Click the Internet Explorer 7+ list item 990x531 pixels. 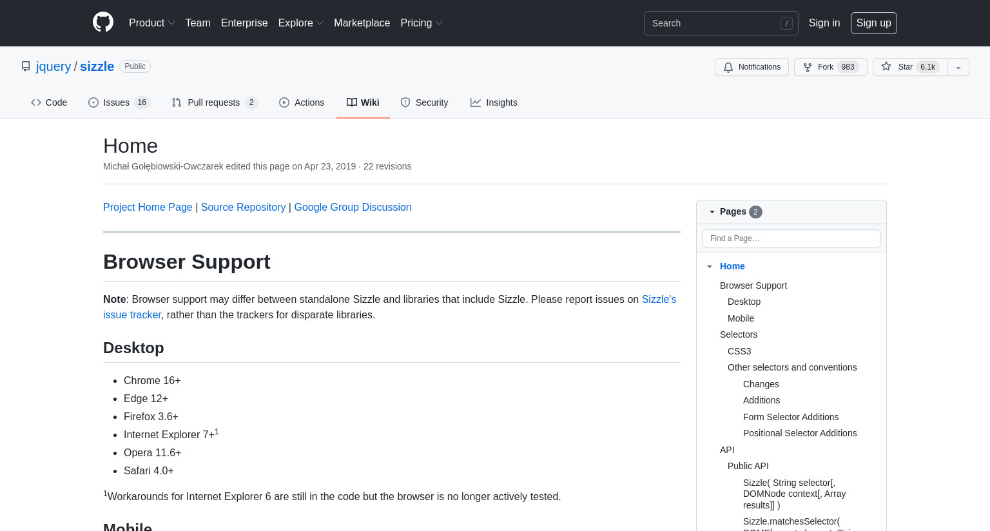[171, 434]
